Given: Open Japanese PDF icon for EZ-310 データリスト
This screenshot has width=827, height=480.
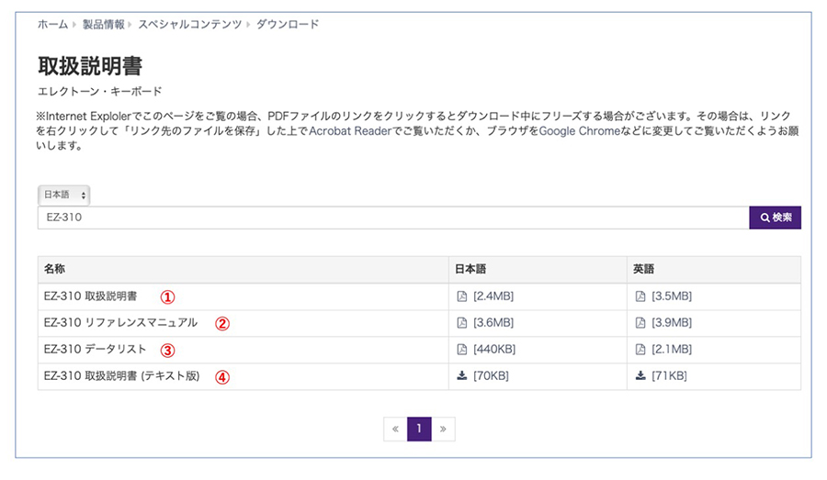Looking at the screenshot, I should 462,349.
